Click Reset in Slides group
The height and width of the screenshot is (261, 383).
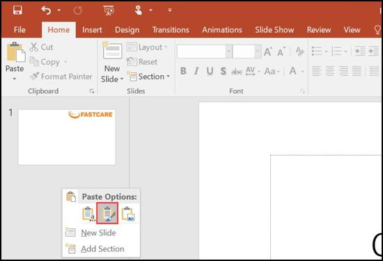pos(142,62)
